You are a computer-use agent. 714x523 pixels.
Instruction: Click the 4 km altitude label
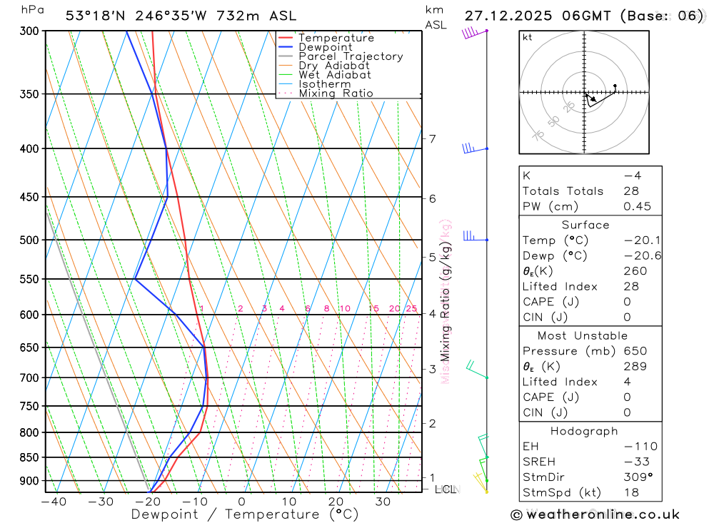tap(432, 314)
